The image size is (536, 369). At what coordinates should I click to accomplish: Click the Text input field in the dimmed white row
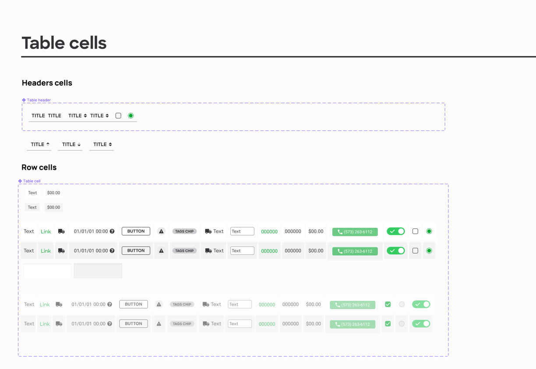[x=240, y=304]
